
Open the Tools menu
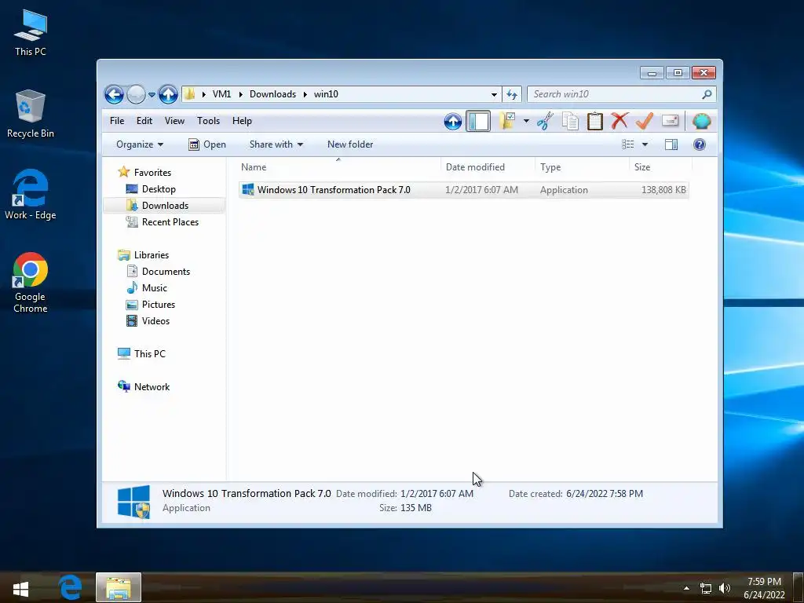click(x=208, y=121)
